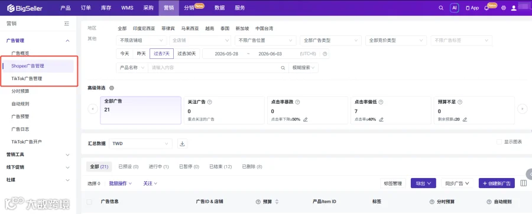Click the advanced filter gear next to 高级筛选
The image size is (532, 214).
pyautogui.click(x=112, y=88)
